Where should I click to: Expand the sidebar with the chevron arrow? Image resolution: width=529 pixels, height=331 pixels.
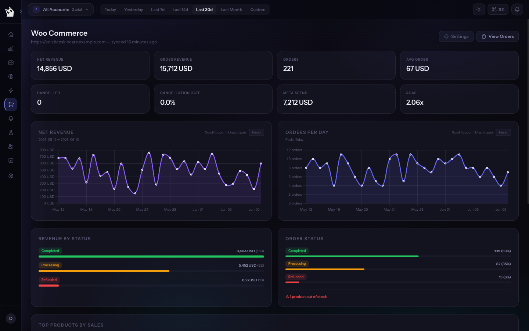pyautogui.click(x=21, y=12)
